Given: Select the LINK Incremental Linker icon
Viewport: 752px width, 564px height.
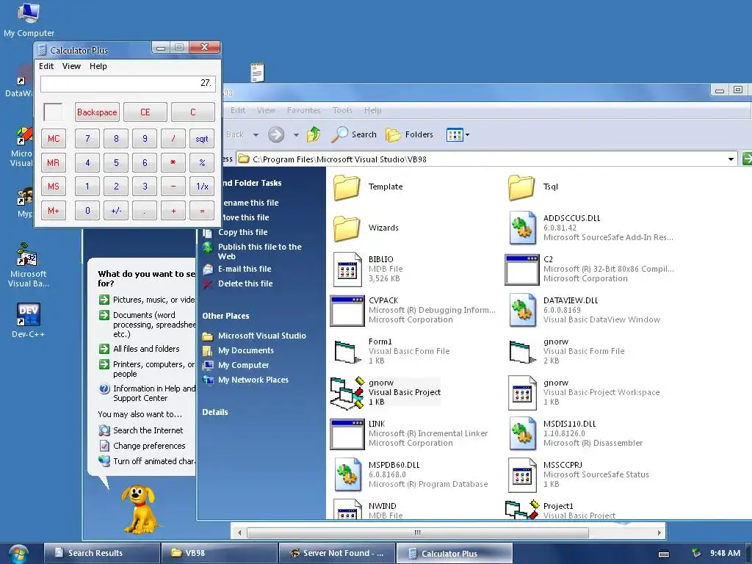Looking at the screenshot, I should [347, 434].
